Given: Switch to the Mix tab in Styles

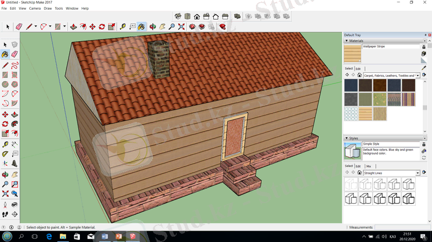Looking at the screenshot, I should (368, 166).
